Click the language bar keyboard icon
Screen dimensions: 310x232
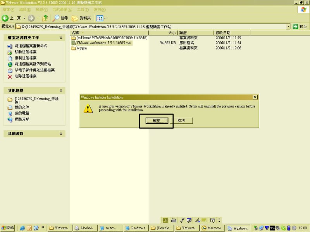[x=174, y=220]
